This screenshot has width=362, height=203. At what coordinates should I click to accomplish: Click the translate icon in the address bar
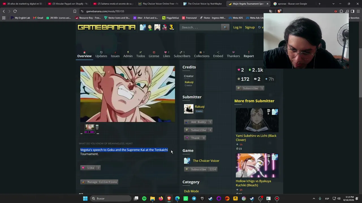click(x=271, y=11)
